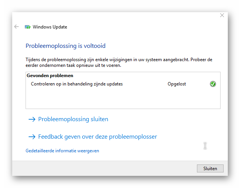Click the green checkmark status icon
The image size is (240, 188).
click(x=213, y=84)
